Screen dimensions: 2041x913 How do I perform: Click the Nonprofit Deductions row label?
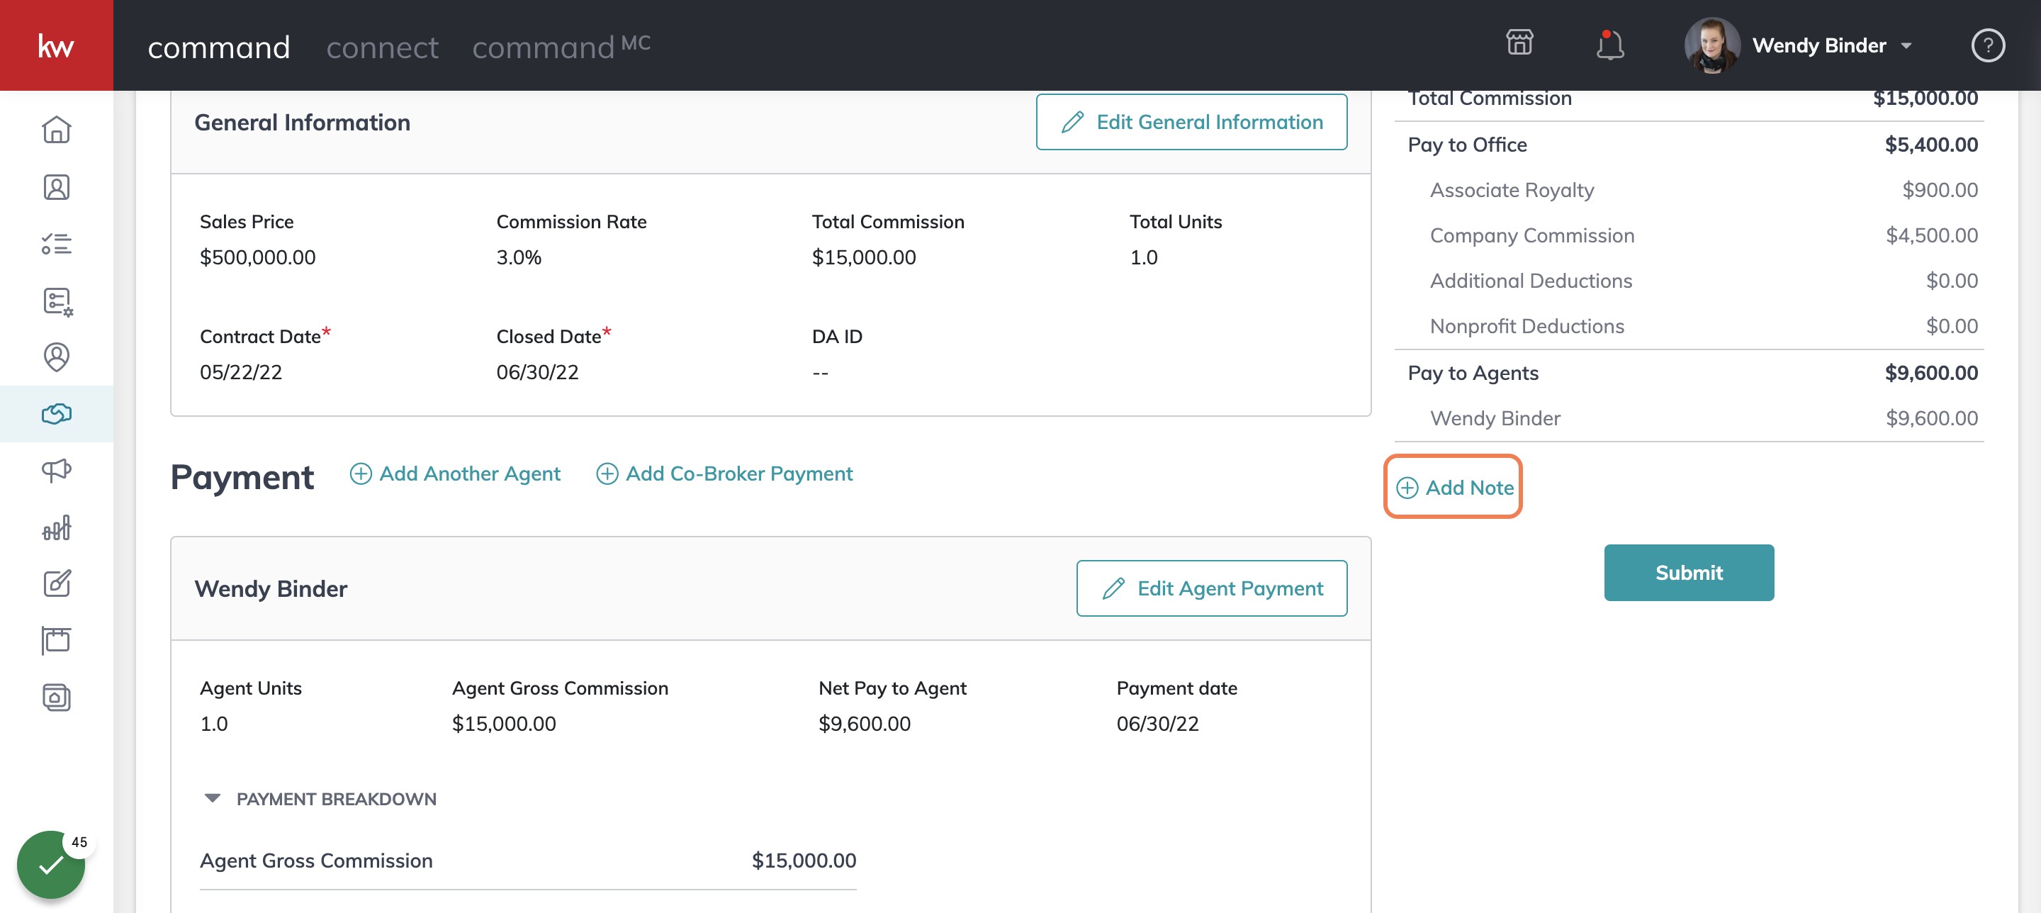(1526, 326)
